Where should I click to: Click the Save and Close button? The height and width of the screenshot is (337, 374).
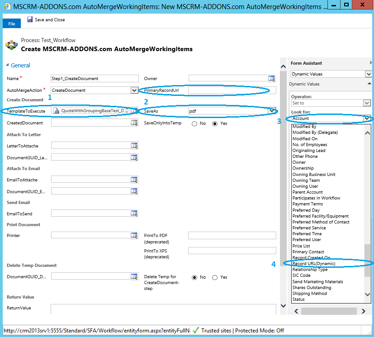coord(46,19)
